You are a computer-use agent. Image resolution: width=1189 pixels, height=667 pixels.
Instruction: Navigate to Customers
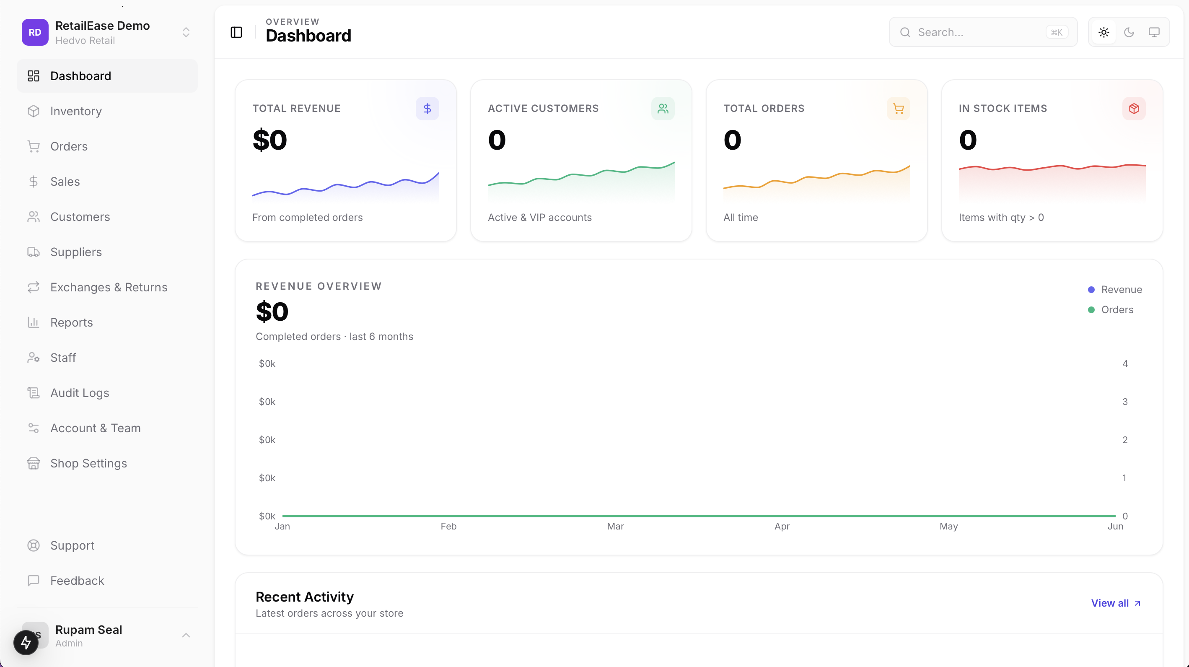point(107,217)
